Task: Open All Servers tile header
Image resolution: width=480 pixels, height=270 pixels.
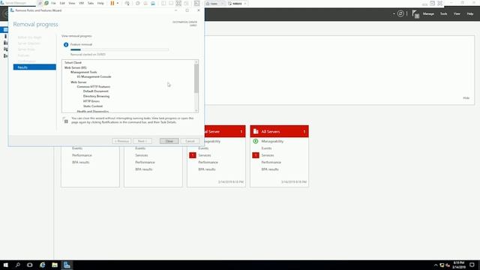Action: [279, 132]
